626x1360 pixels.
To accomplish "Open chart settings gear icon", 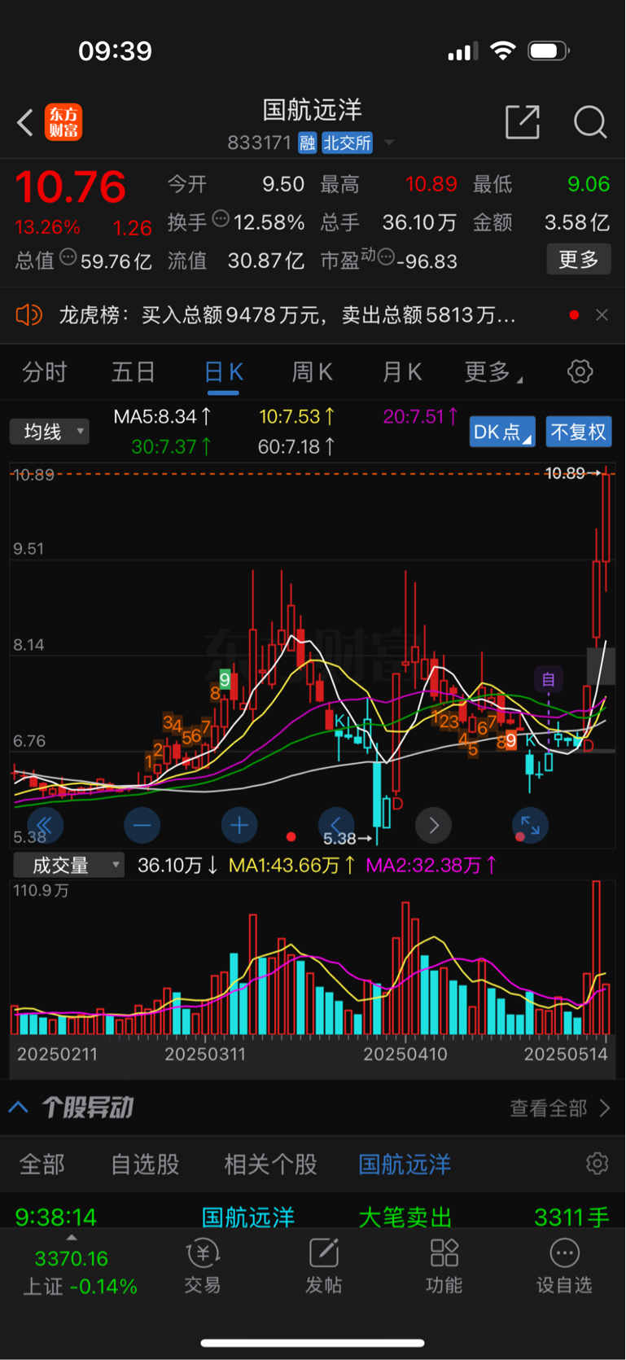I will [580, 372].
